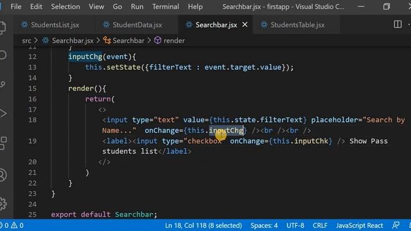
Task: Click Ln 18, Col 118 status
Action: pyautogui.click(x=203, y=225)
